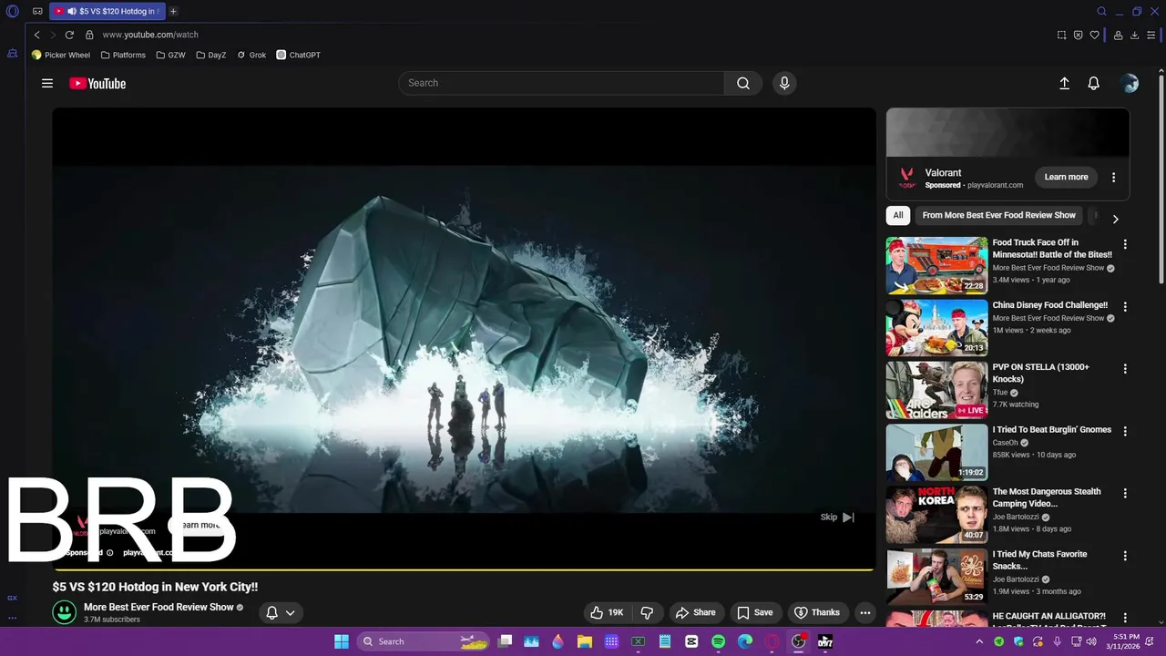Show more filter chips with arrow

(1115, 219)
